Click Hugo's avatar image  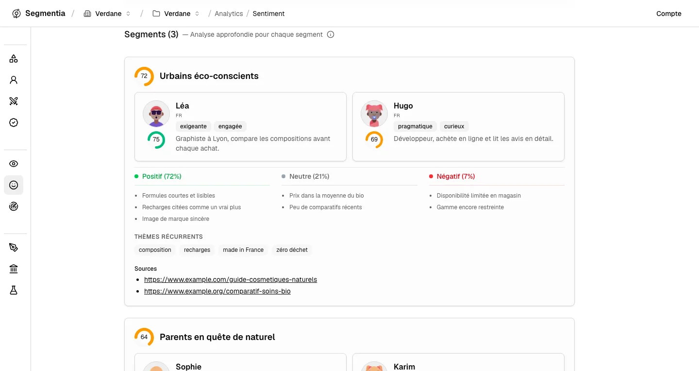pyautogui.click(x=374, y=114)
